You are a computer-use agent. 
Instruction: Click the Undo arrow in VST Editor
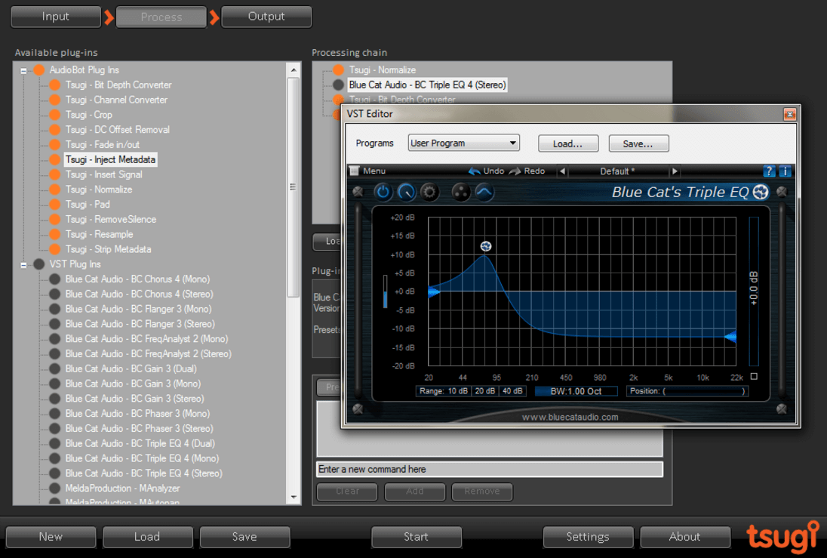[475, 171]
